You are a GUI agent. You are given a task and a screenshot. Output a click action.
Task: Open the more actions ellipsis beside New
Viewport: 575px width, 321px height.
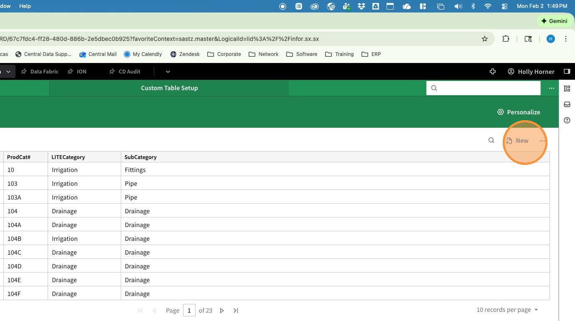pos(542,141)
